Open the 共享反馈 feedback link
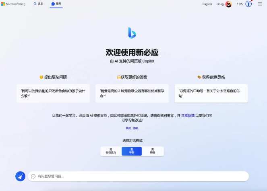 [x=188, y=115]
